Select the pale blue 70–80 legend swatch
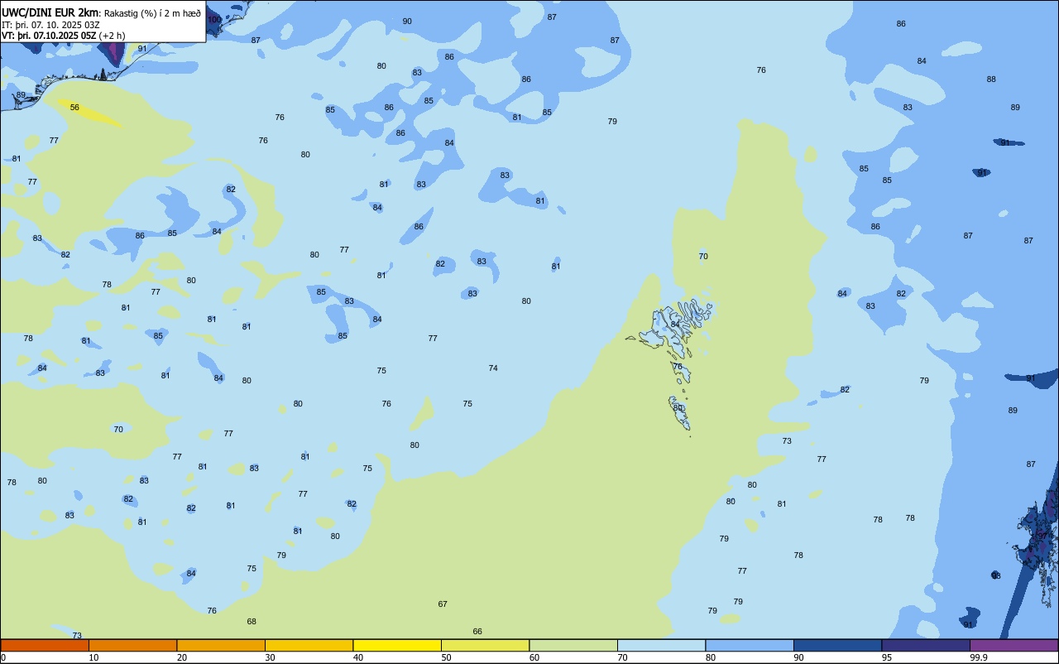Viewport: 1059px width, 664px height. (x=661, y=645)
